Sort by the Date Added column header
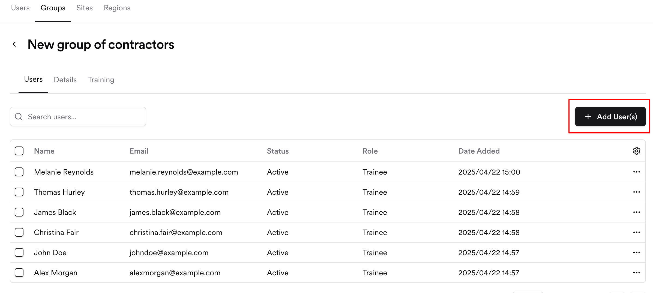This screenshot has height=293, width=653. click(x=479, y=151)
